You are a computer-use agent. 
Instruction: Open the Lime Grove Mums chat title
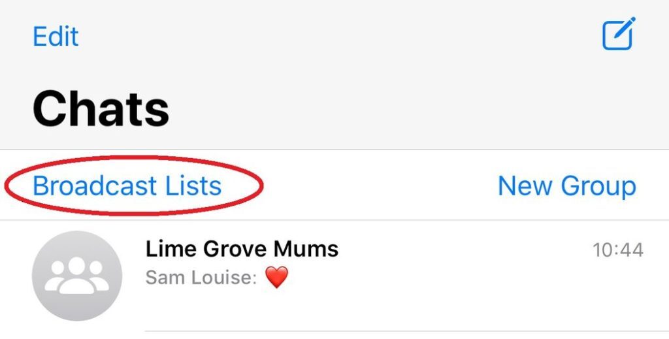click(242, 249)
